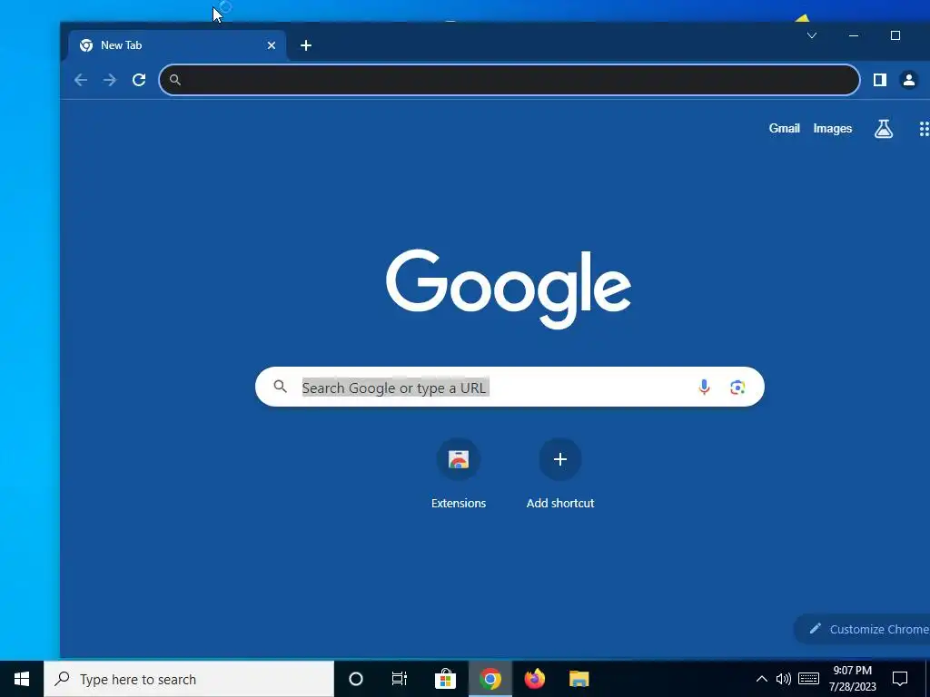Open the Windows Start menu

pos(22,679)
